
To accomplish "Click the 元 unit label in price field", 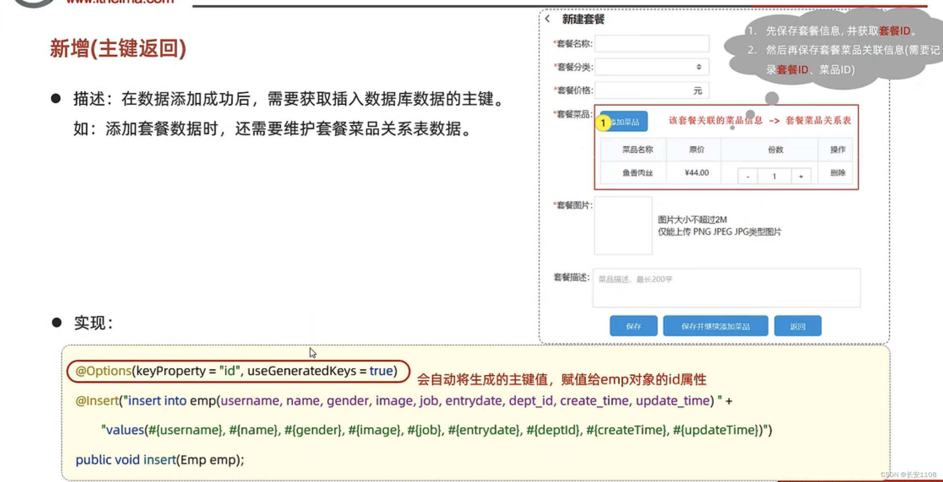I will tap(698, 90).
